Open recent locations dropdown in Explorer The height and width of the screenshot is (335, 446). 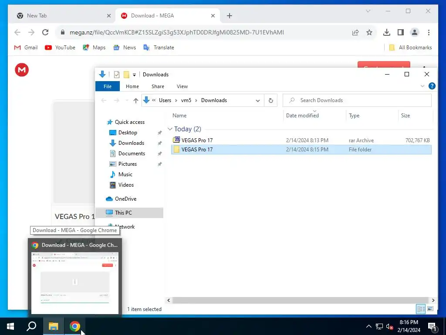[127, 101]
